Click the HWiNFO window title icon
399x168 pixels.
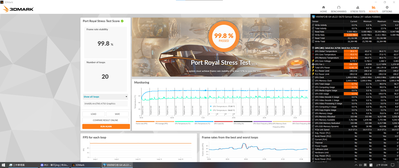[x=314, y=16]
